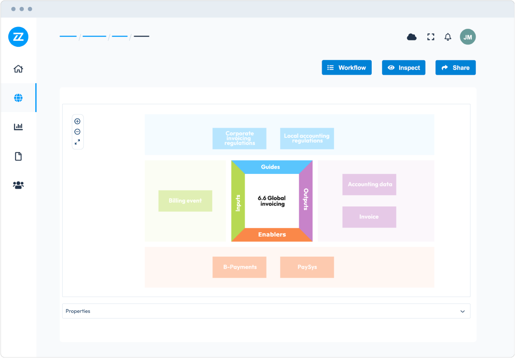Open the users group icon

18,185
